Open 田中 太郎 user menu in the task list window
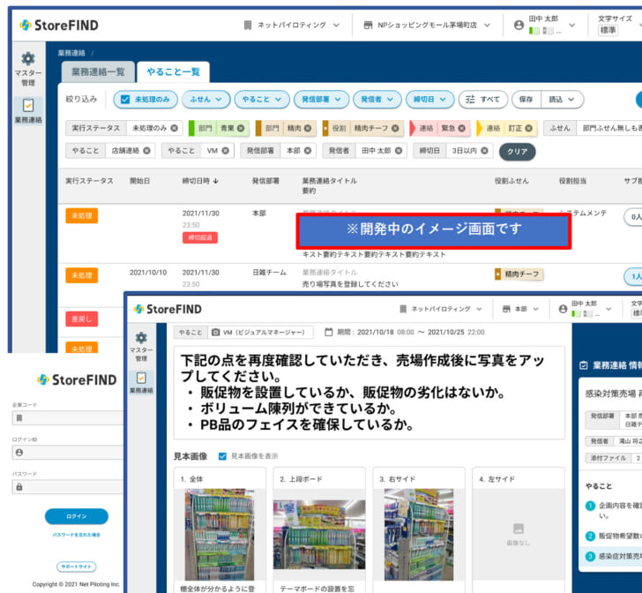The width and height of the screenshot is (642, 593). point(545,26)
